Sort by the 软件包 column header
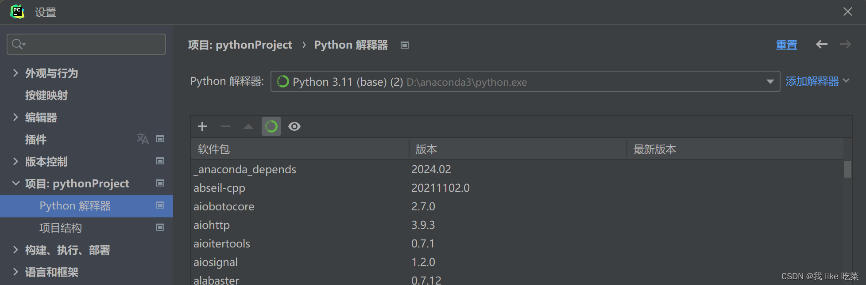 [x=300, y=149]
